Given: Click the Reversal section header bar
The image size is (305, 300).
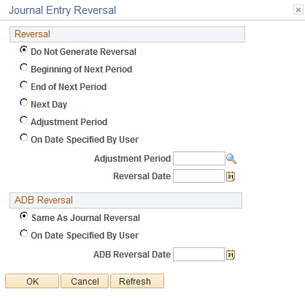Looking at the screenshot, I should tap(127, 34).
